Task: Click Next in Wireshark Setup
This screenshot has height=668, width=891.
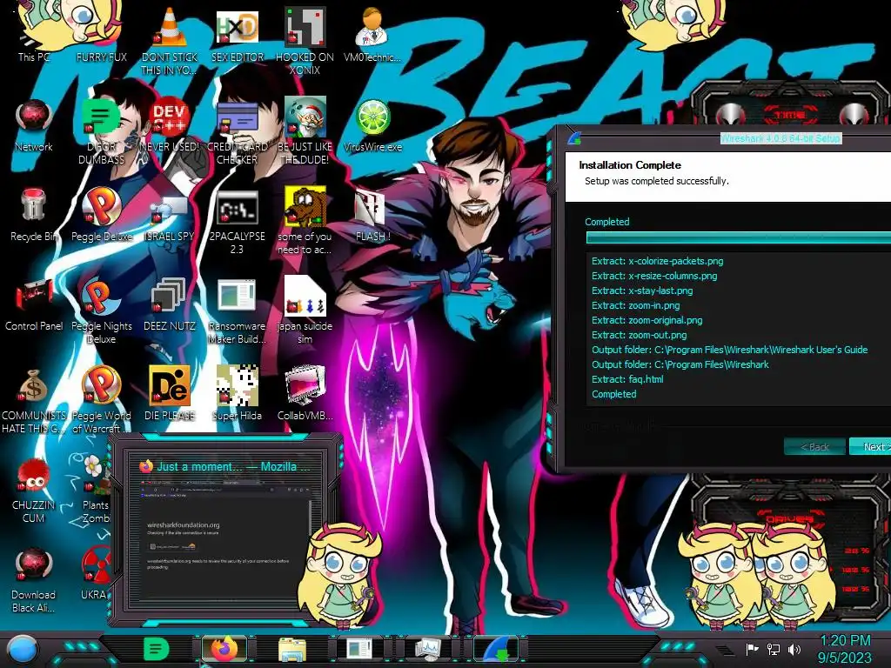Action: pos(870,446)
